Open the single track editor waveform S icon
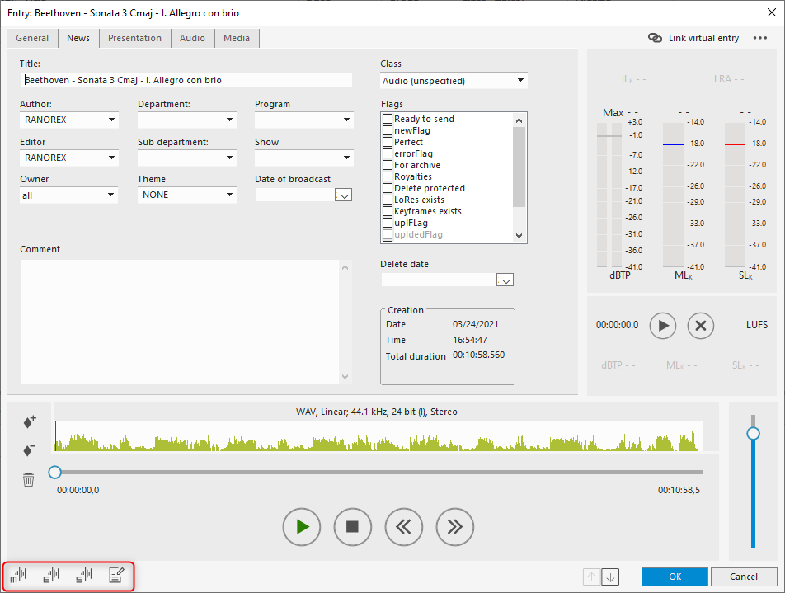 pos(83,575)
